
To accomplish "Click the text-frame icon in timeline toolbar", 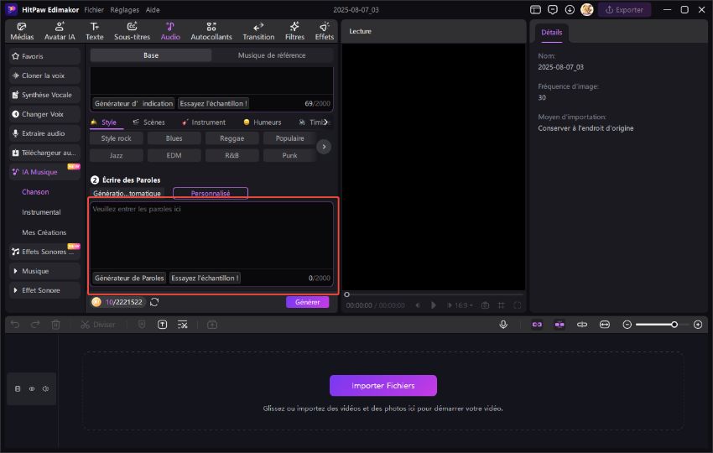I will click(163, 325).
